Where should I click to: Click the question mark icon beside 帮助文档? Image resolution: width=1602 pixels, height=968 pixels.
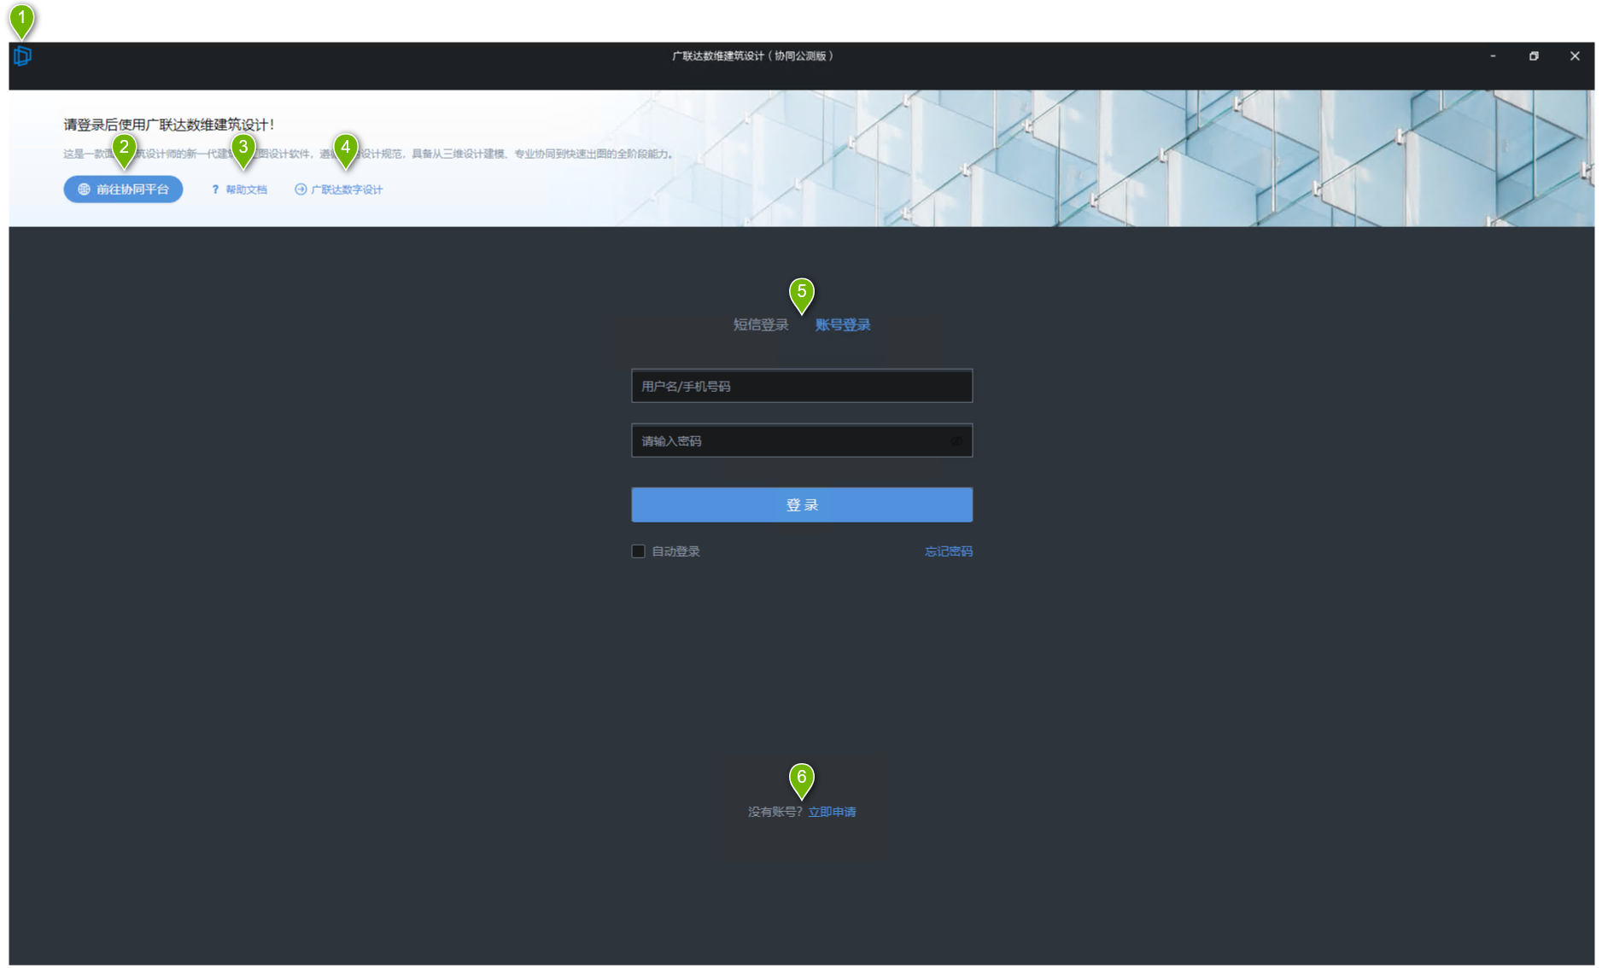[x=215, y=190]
